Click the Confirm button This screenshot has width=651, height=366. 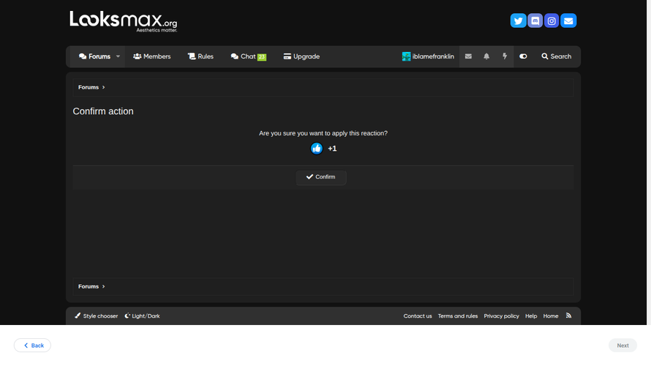(321, 177)
